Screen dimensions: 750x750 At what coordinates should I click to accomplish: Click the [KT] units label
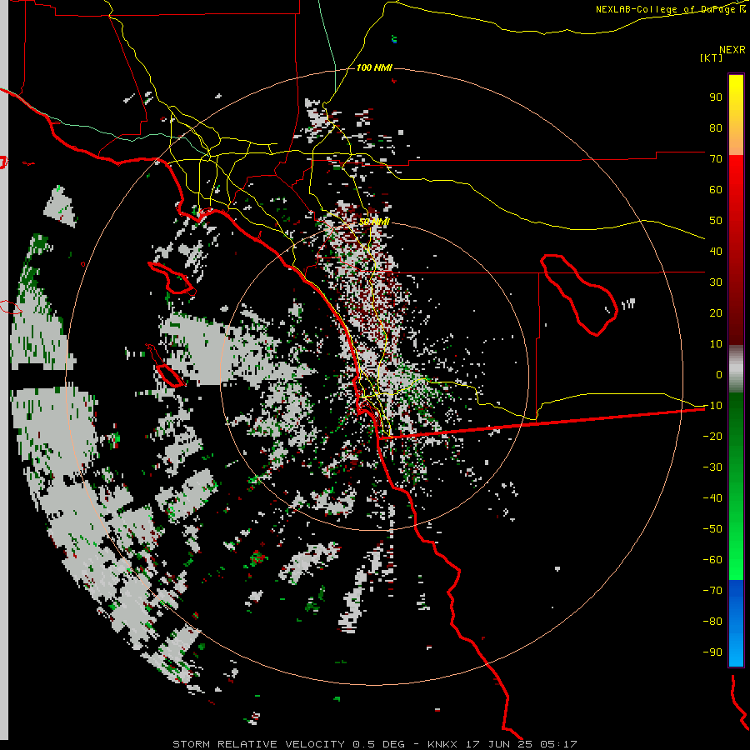[712, 57]
